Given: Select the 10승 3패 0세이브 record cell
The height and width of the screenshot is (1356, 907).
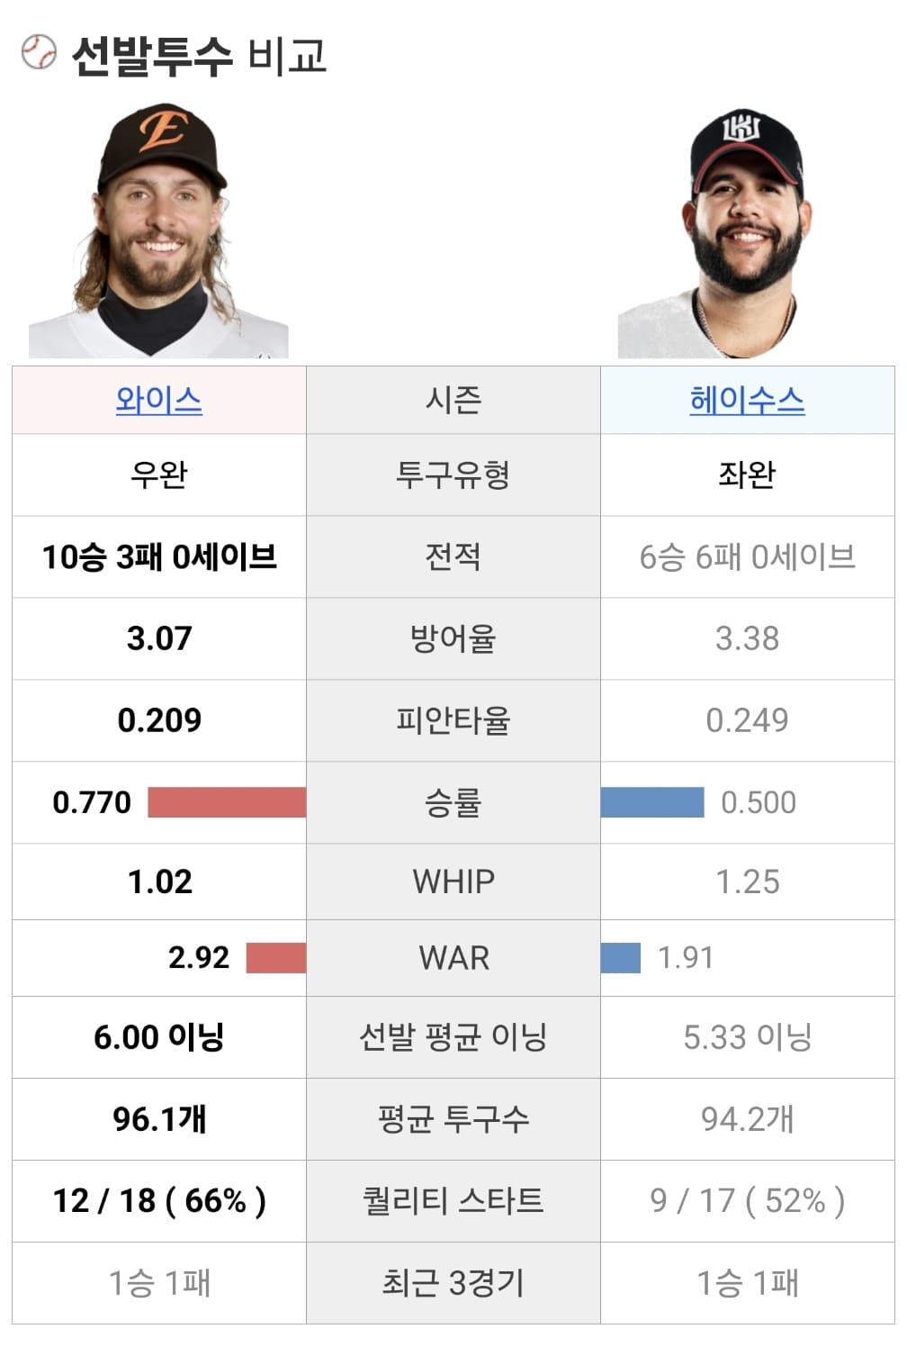Looking at the screenshot, I should pyautogui.click(x=159, y=556).
